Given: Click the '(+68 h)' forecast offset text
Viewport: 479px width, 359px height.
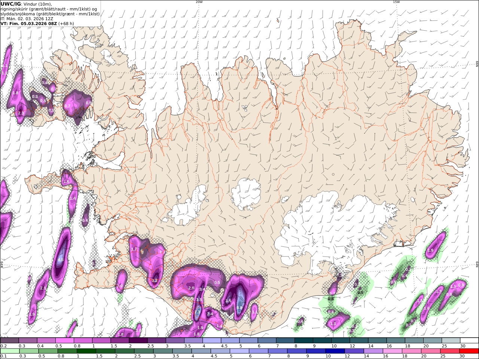Looking at the screenshot, I should coord(66,23).
